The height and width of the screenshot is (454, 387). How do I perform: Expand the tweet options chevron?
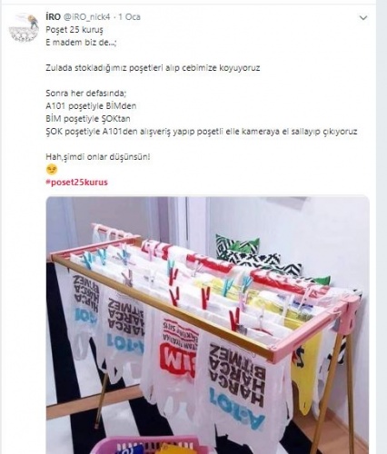363,18
